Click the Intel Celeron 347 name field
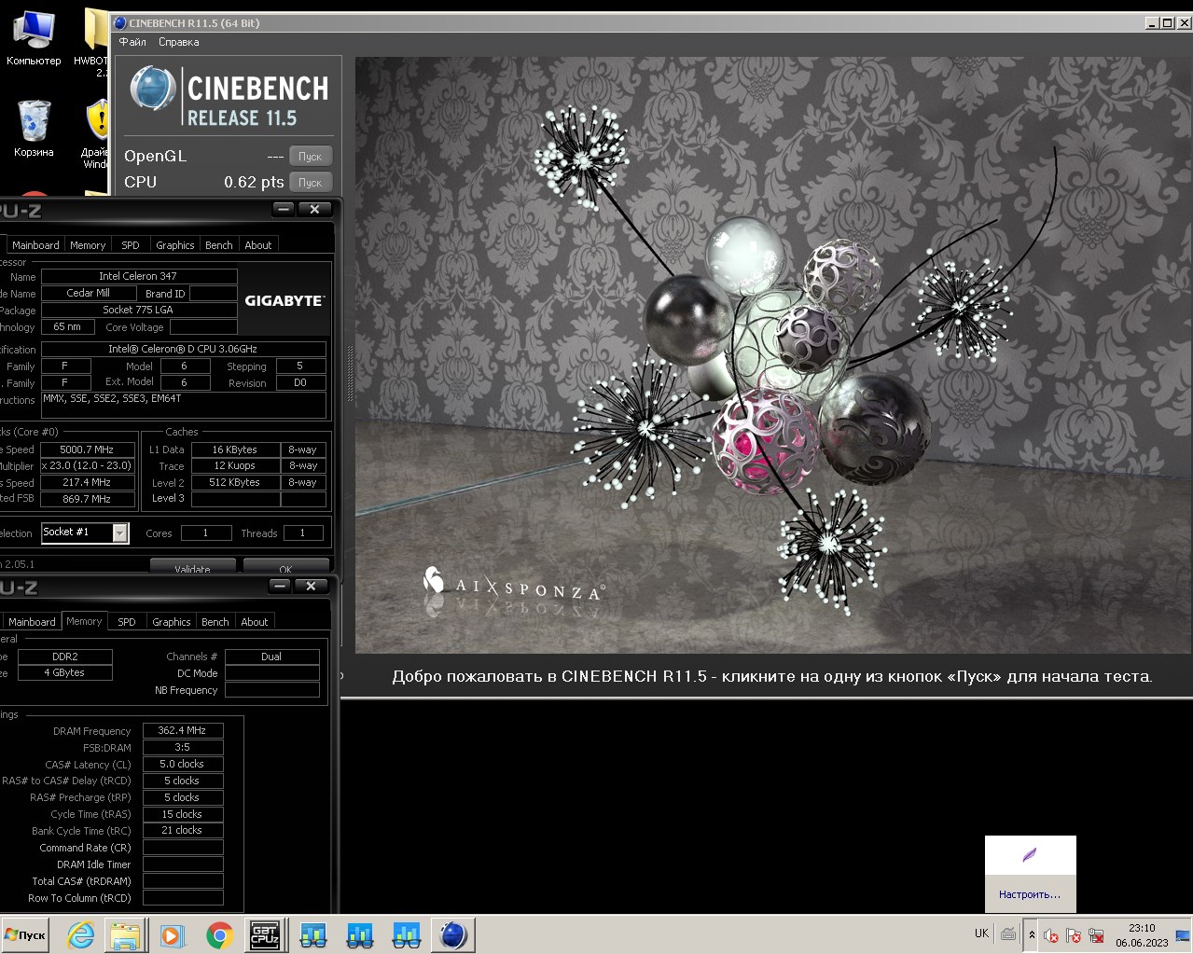 138,276
